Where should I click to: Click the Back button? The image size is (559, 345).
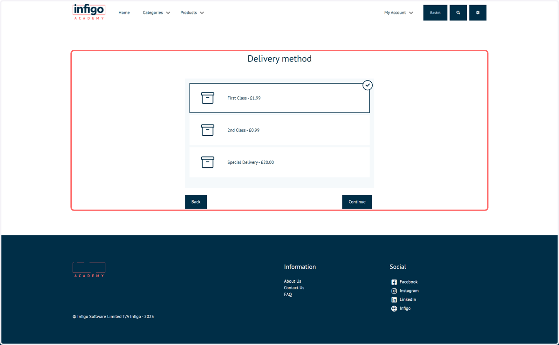click(196, 202)
